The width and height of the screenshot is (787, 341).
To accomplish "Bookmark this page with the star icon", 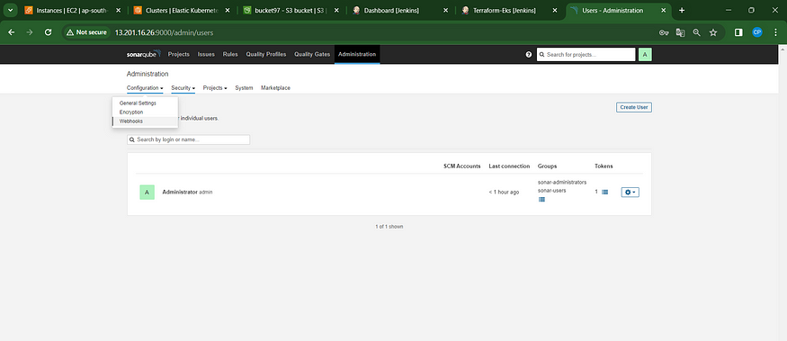I will tap(713, 32).
